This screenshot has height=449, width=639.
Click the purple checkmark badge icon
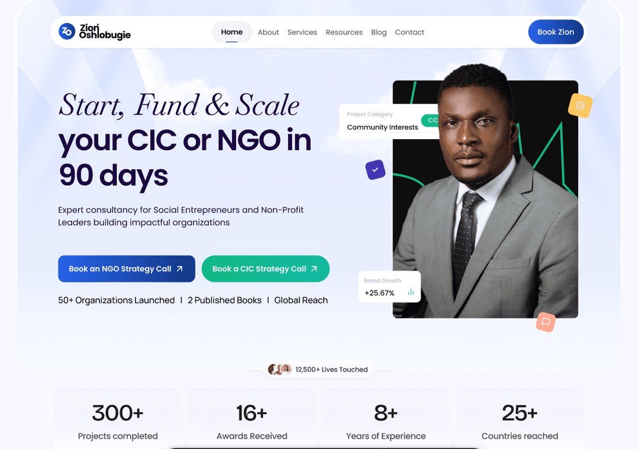click(x=375, y=170)
